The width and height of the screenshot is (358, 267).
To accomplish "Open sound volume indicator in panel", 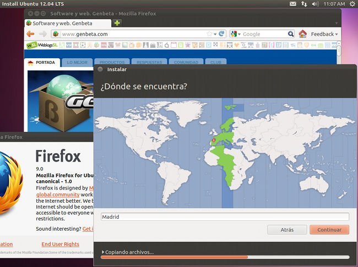I will click(x=315, y=4).
